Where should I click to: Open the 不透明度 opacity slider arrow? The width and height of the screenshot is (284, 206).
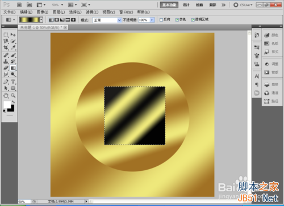click(x=152, y=20)
